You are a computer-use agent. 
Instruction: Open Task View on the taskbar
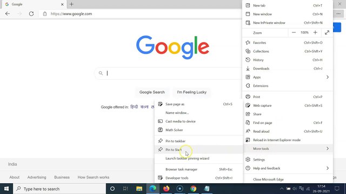coord(125,189)
